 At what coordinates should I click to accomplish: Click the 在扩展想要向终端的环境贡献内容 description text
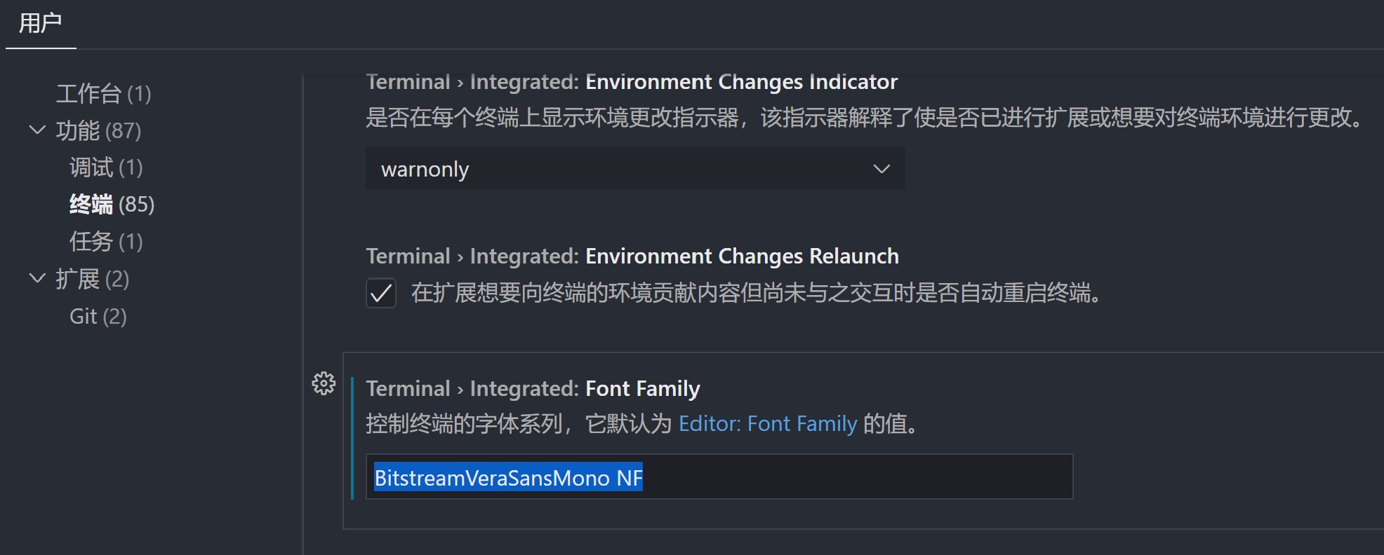coord(757,293)
